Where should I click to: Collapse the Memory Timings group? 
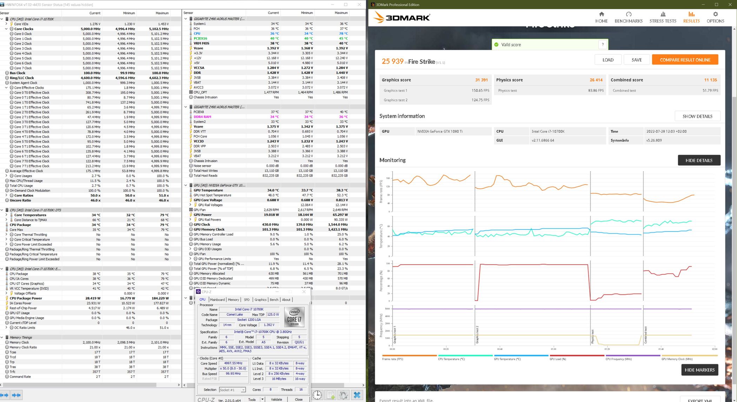coord(2,338)
